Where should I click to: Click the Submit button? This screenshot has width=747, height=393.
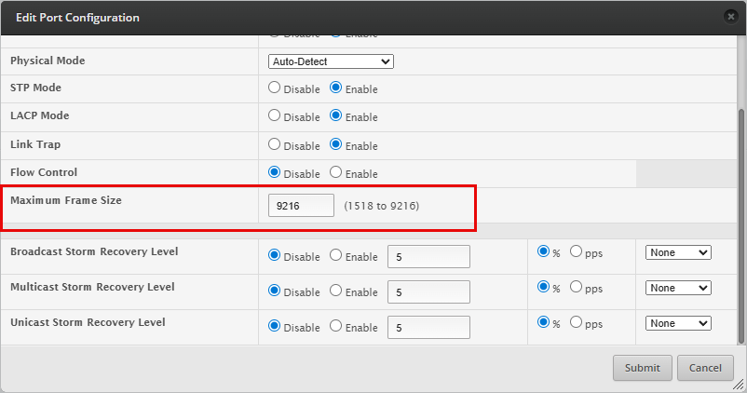coord(642,368)
